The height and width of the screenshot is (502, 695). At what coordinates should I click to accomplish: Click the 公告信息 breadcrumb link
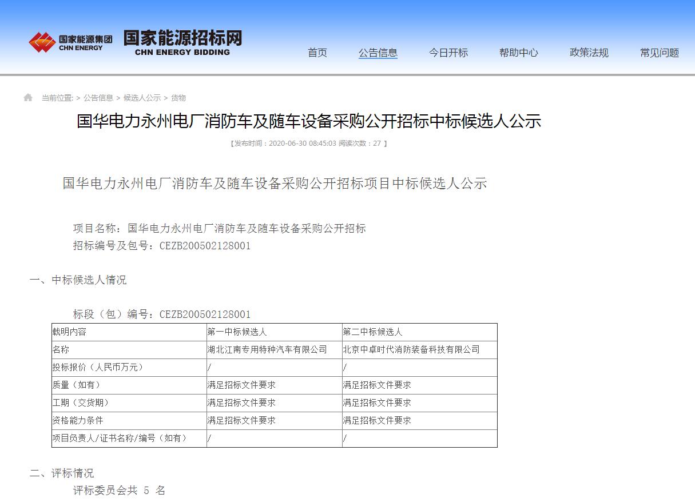coord(98,98)
